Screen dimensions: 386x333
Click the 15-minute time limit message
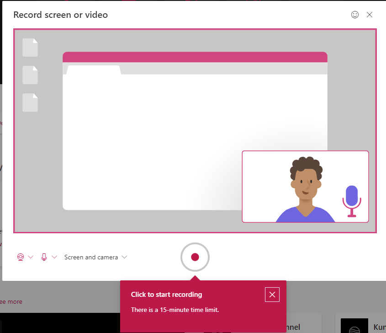[175, 310]
